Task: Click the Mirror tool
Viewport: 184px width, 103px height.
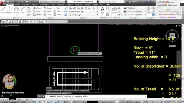Action: (x=47, y=11)
